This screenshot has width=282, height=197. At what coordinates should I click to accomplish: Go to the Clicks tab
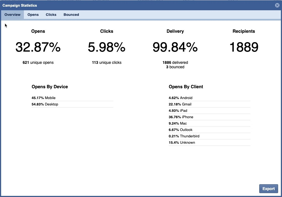(x=51, y=15)
